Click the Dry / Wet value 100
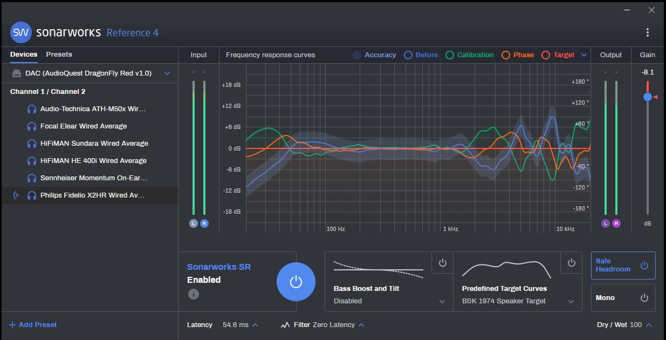 click(x=636, y=325)
